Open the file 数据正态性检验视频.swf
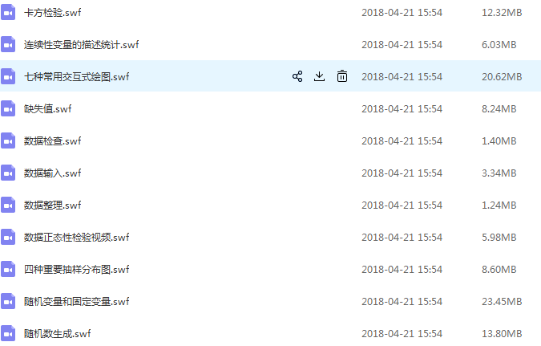This screenshot has height=346, width=541. tap(77, 237)
